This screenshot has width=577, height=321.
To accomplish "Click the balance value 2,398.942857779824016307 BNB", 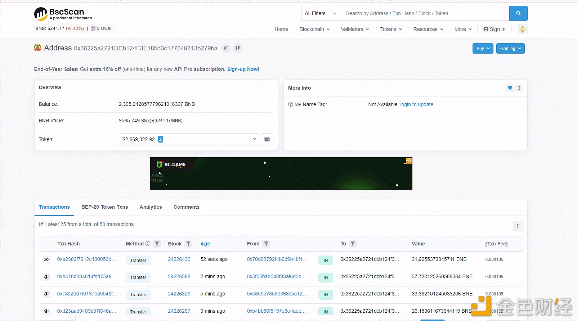I will (157, 104).
